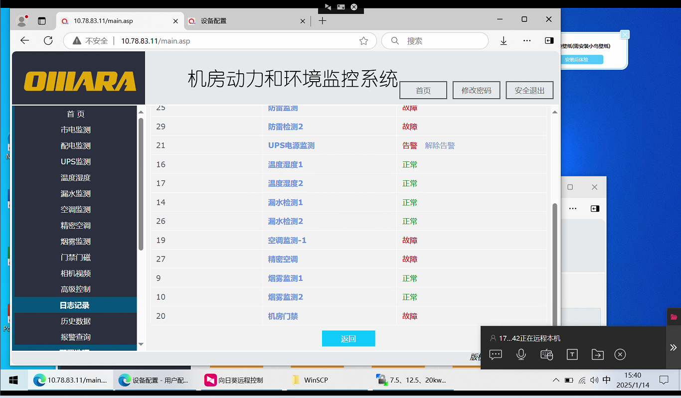This screenshot has height=398, width=681.
Task: Open 空调监测 in the left menu
Action: click(x=76, y=210)
